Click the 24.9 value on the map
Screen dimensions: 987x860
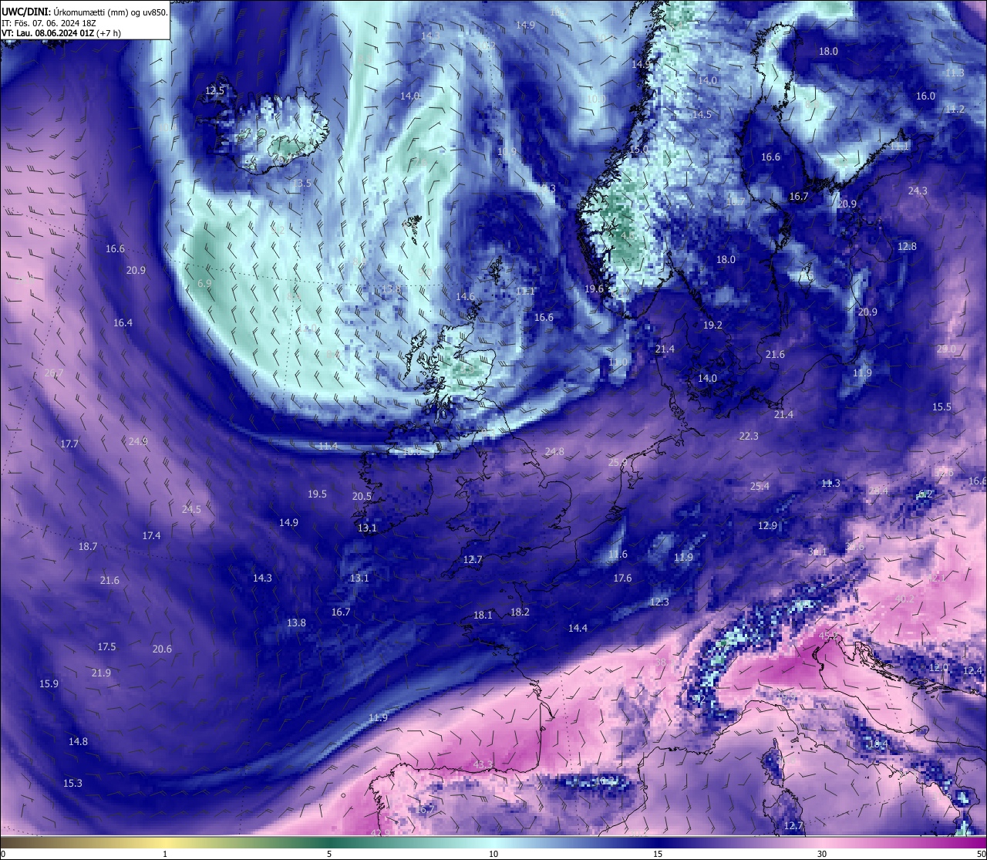pos(138,441)
